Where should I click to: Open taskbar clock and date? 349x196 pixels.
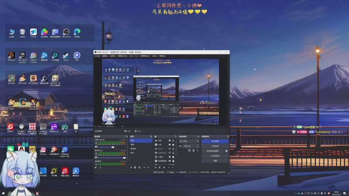(336, 193)
